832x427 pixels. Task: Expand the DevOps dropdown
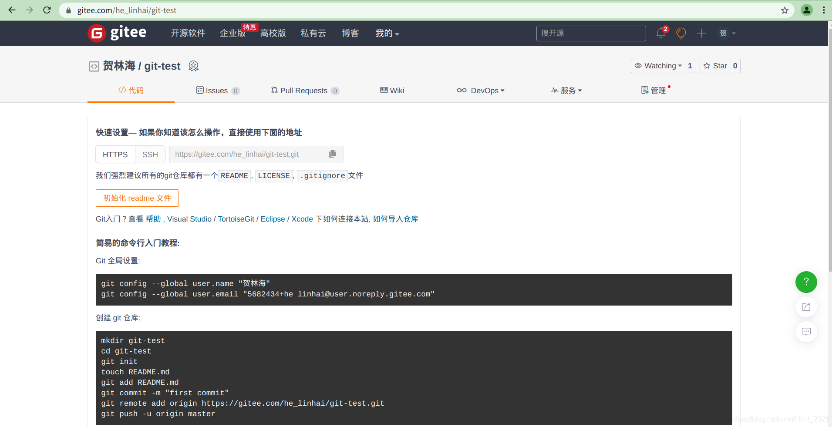481,91
